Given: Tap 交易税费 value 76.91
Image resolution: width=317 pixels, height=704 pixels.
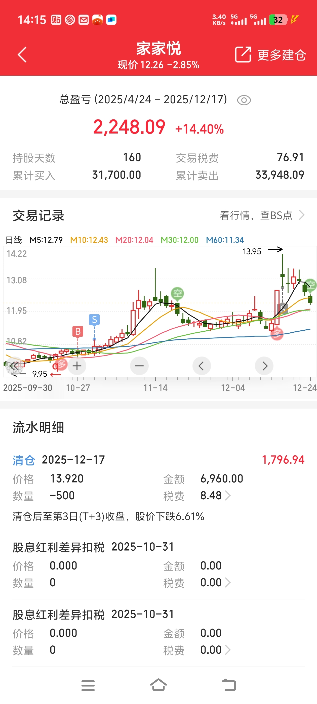Looking at the screenshot, I should (x=291, y=157).
